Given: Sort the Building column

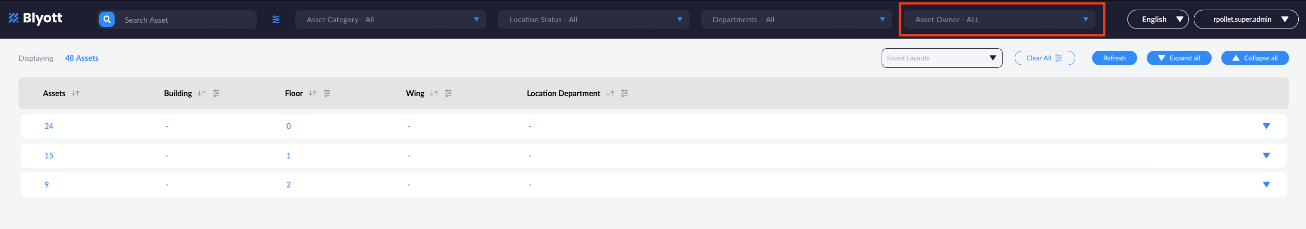Looking at the screenshot, I should point(202,93).
